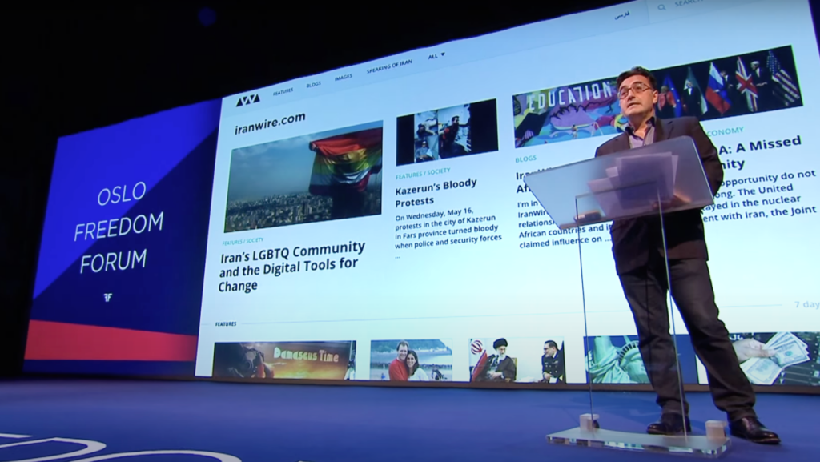Click Features / Society label above Kazerun
Viewport: 820px width, 462px height.
pos(423,173)
